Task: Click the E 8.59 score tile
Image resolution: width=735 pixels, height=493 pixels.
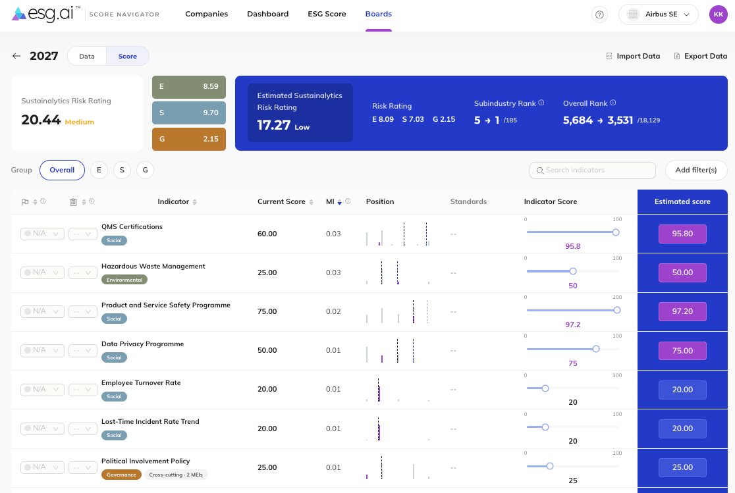Action: [x=189, y=87]
